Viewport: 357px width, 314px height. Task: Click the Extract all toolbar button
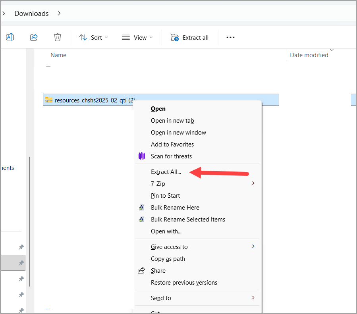pyautogui.click(x=190, y=37)
